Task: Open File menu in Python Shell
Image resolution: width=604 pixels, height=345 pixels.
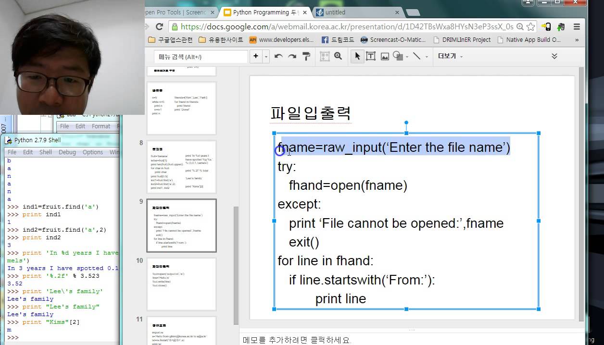Action: coord(12,152)
